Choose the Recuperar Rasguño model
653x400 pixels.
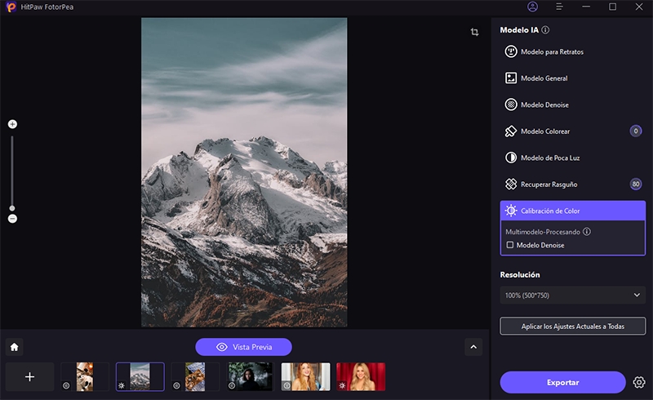tap(563, 184)
